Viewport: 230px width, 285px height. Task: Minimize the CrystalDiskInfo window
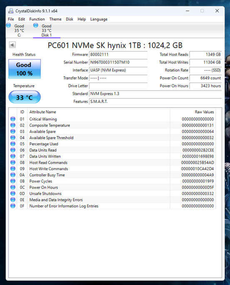tap(187, 11)
